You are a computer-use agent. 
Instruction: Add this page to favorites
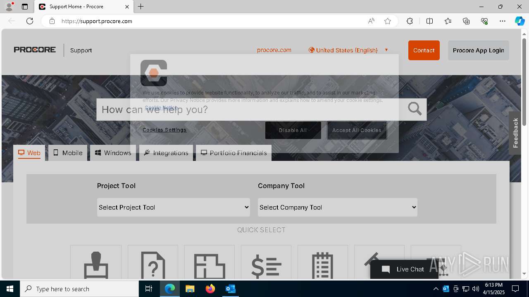[388, 21]
